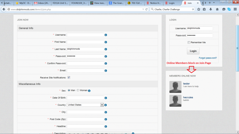The image size is (239, 134).
Task: Switch to the Login tab
Action: click(x=172, y=3)
